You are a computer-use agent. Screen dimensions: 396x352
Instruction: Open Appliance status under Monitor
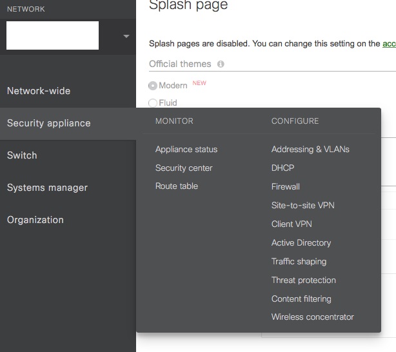tap(186, 150)
